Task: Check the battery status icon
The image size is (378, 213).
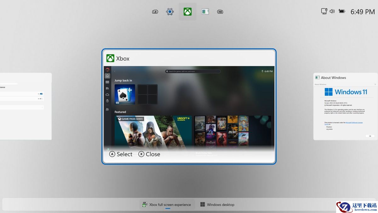Action: click(x=342, y=11)
